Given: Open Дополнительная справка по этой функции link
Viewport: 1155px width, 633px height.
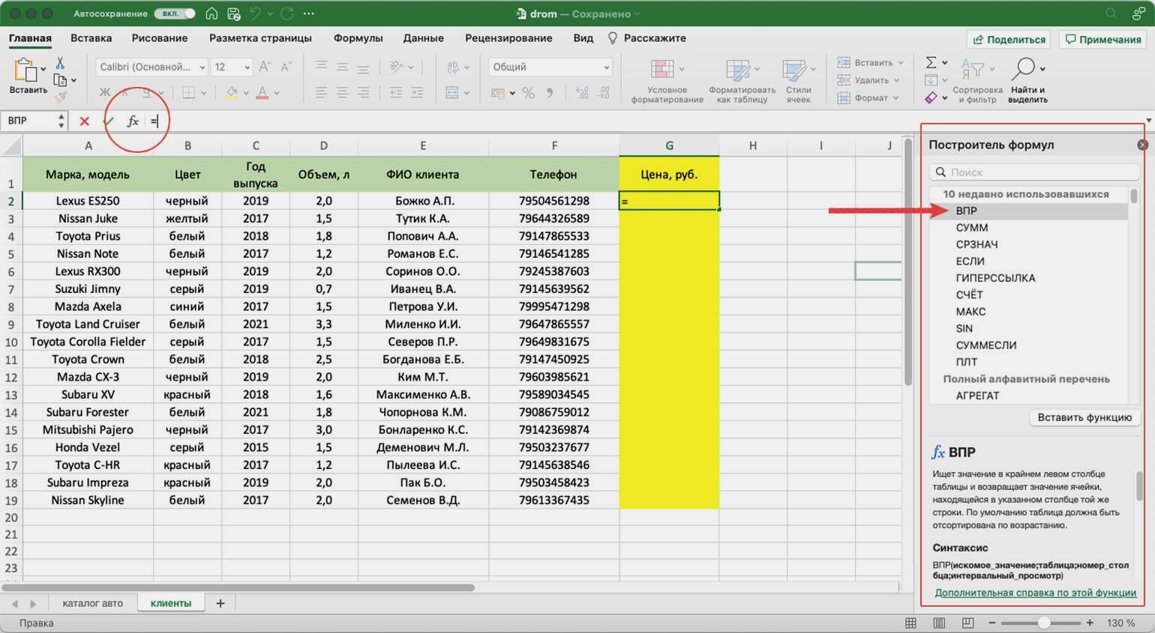Looking at the screenshot, I should point(1035,593).
